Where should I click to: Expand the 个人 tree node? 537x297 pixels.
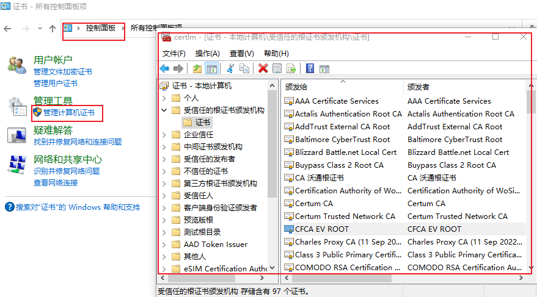[164, 98]
